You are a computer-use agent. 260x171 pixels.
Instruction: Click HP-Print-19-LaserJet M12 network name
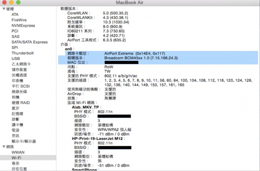[x=97, y=139]
